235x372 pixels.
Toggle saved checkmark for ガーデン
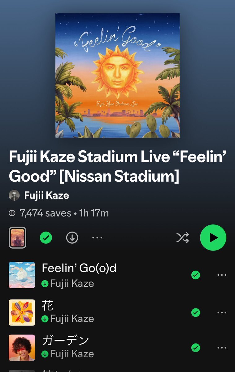[196, 348]
